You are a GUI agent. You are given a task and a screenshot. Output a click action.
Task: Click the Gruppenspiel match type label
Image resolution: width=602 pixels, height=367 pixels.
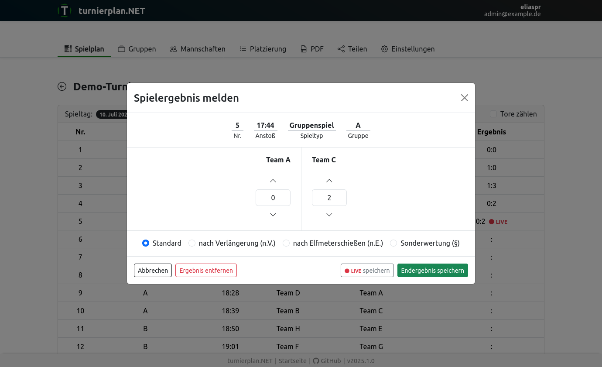tap(312, 125)
